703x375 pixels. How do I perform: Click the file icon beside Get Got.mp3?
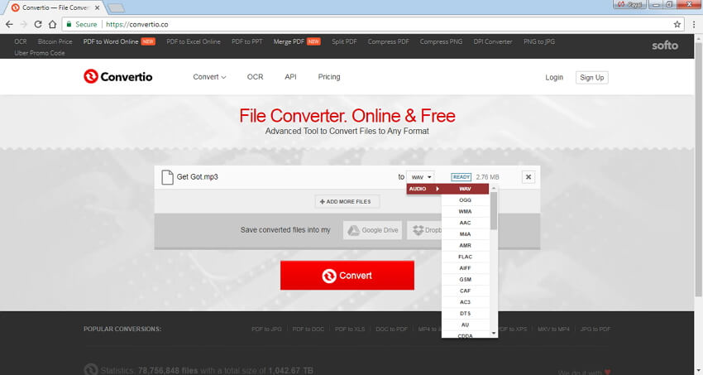click(167, 177)
